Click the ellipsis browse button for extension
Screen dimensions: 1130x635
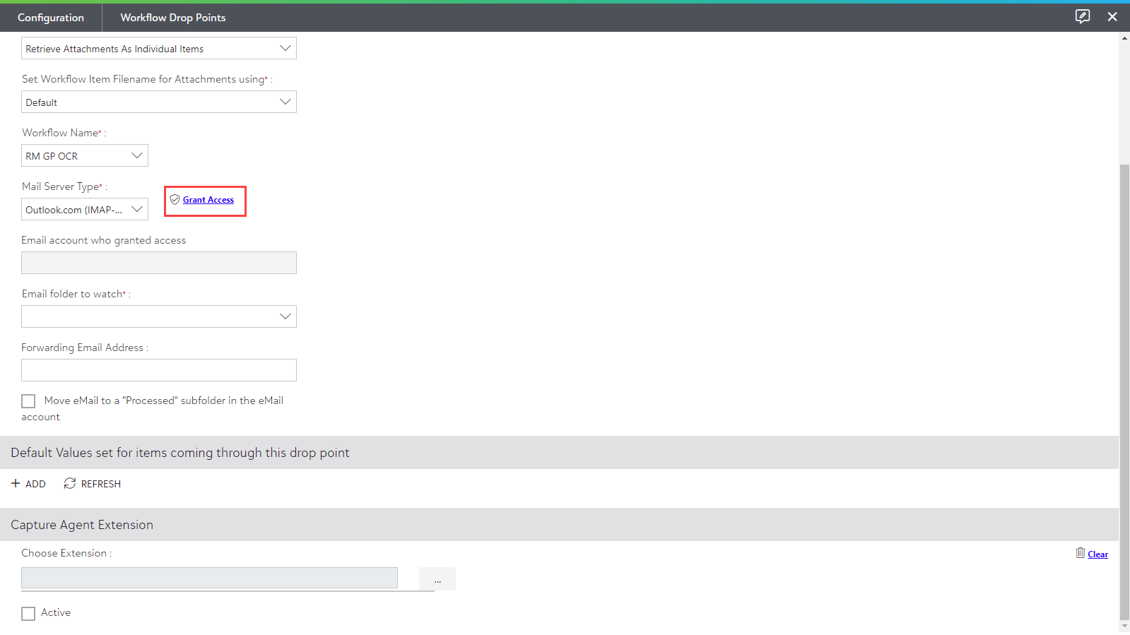click(x=437, y=578)
